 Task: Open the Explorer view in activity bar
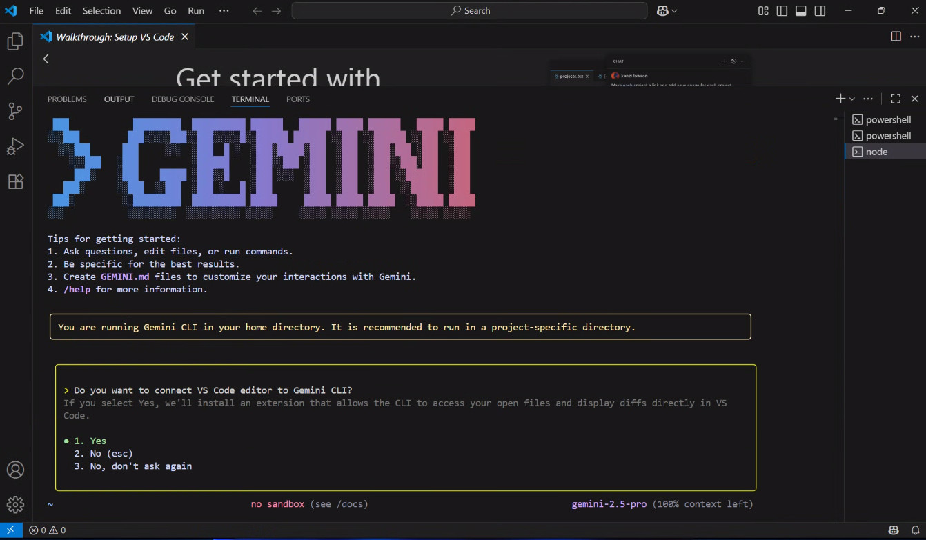(15, 41)
